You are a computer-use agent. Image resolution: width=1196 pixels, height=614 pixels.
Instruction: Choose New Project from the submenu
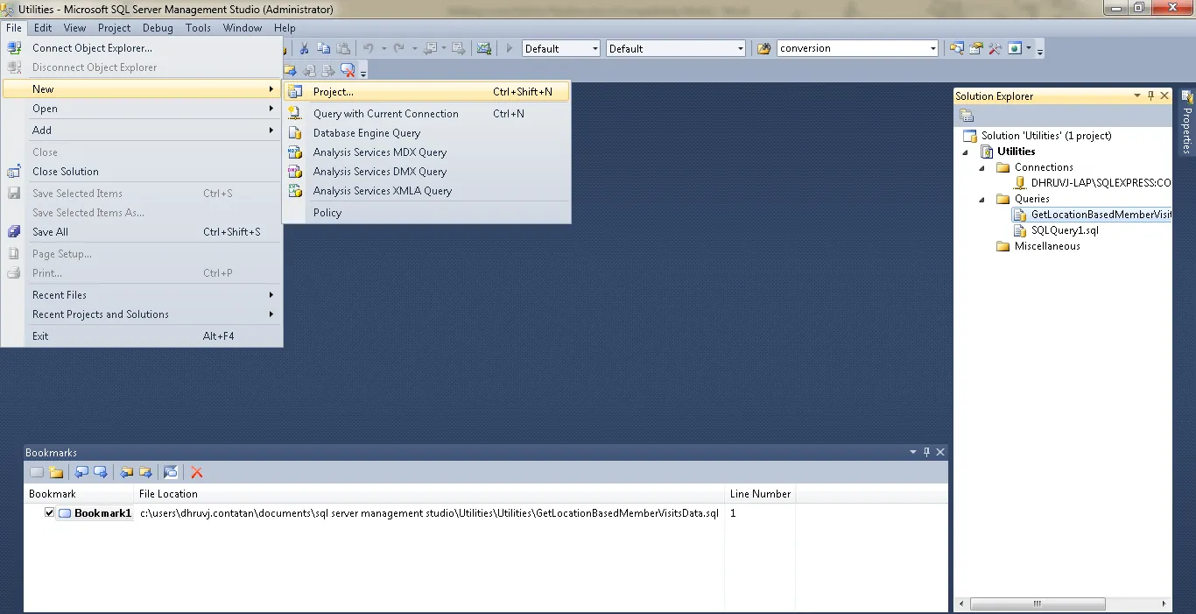(x=426, y=92)
